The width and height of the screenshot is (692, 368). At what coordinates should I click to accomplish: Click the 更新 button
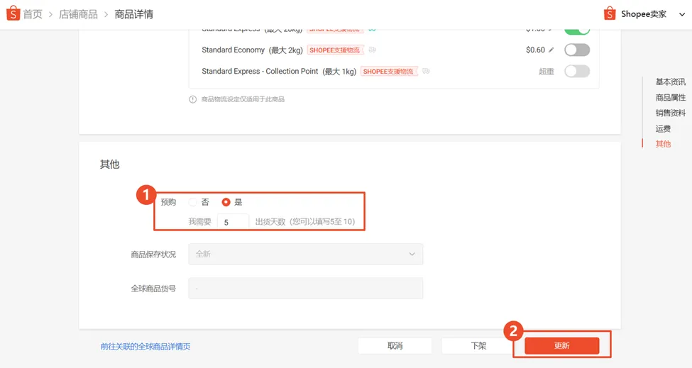(562, 345)
